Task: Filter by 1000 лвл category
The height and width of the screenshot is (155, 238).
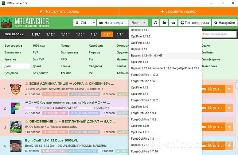Action: click(39, 46)
